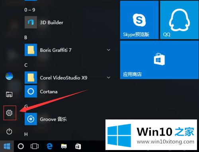
Task: Click Corel VideoStudio X9 folder icon
Action: (x=31, y=77)
